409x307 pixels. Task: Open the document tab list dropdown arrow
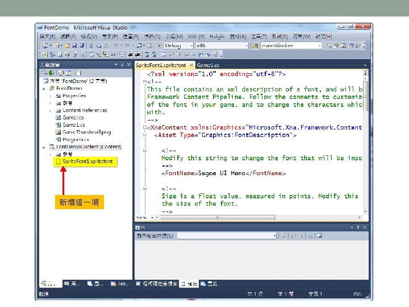[365, 65]
